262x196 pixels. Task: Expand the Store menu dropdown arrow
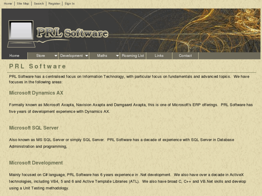point(56,56)
